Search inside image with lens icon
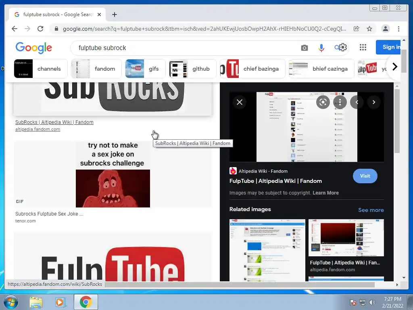 [x=323, y=102]
